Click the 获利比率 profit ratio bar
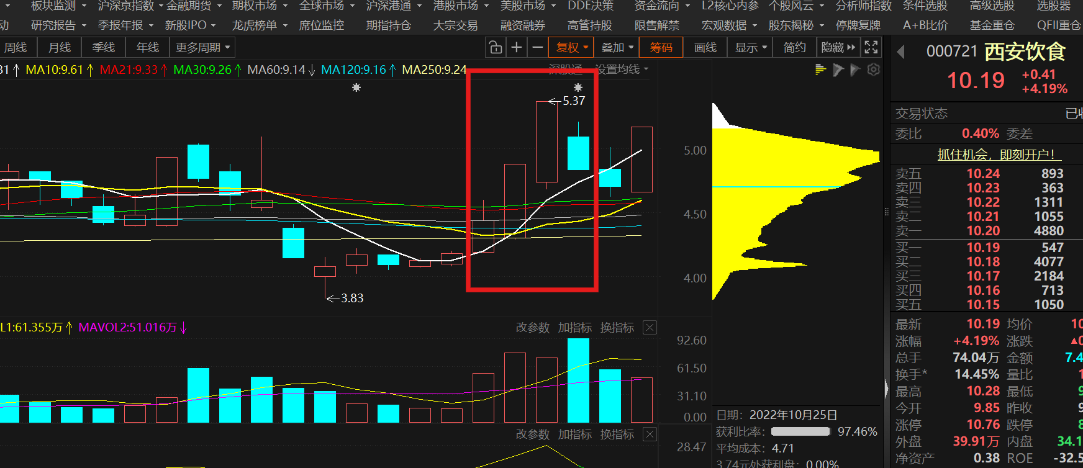This screenshot has height=468, width=1083. point(800,431)
